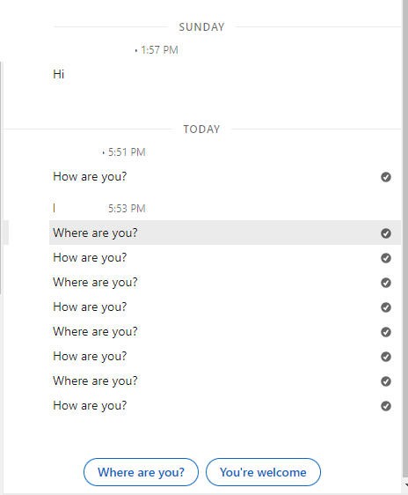Screen dimensions: 408x495
Task: Click the checkmark icon on third 'How are you?' message
Action: [386, 307]
